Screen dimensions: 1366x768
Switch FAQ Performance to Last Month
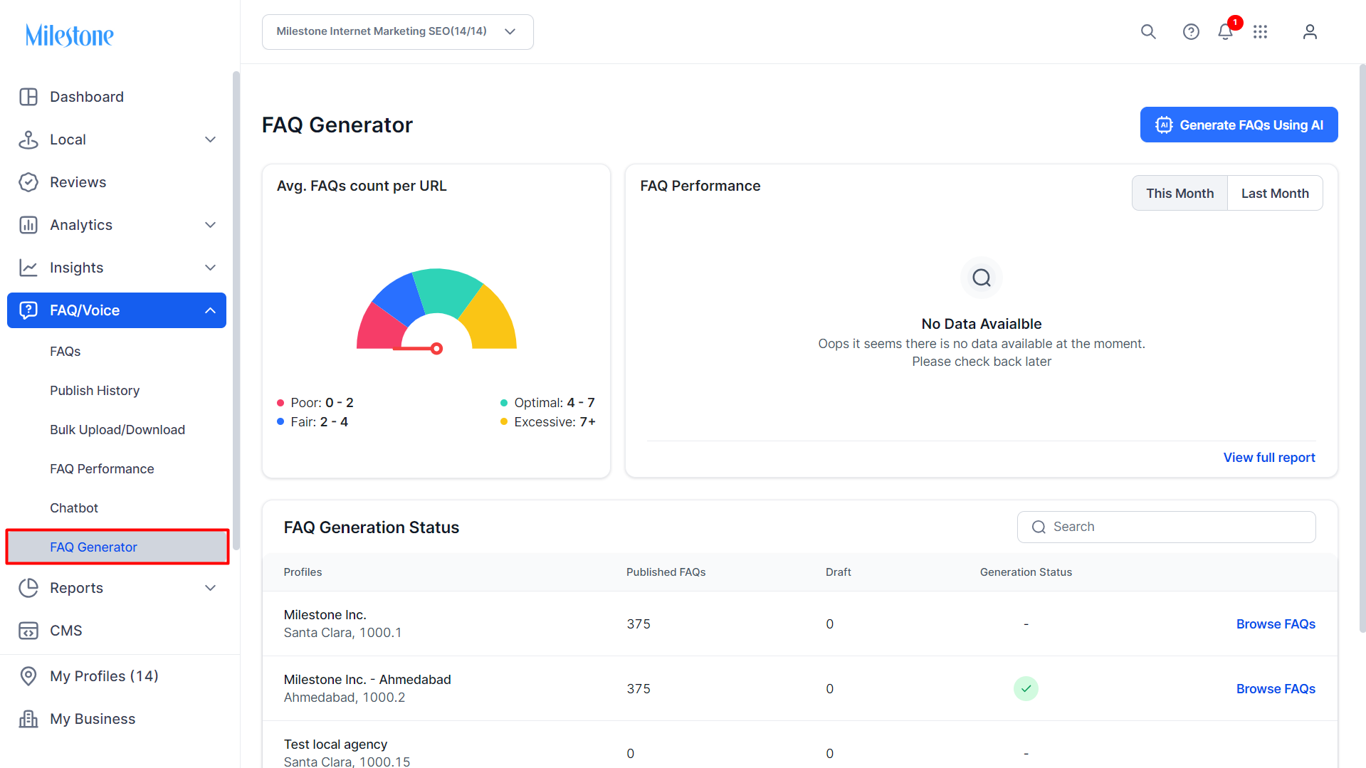[1275, 193]
